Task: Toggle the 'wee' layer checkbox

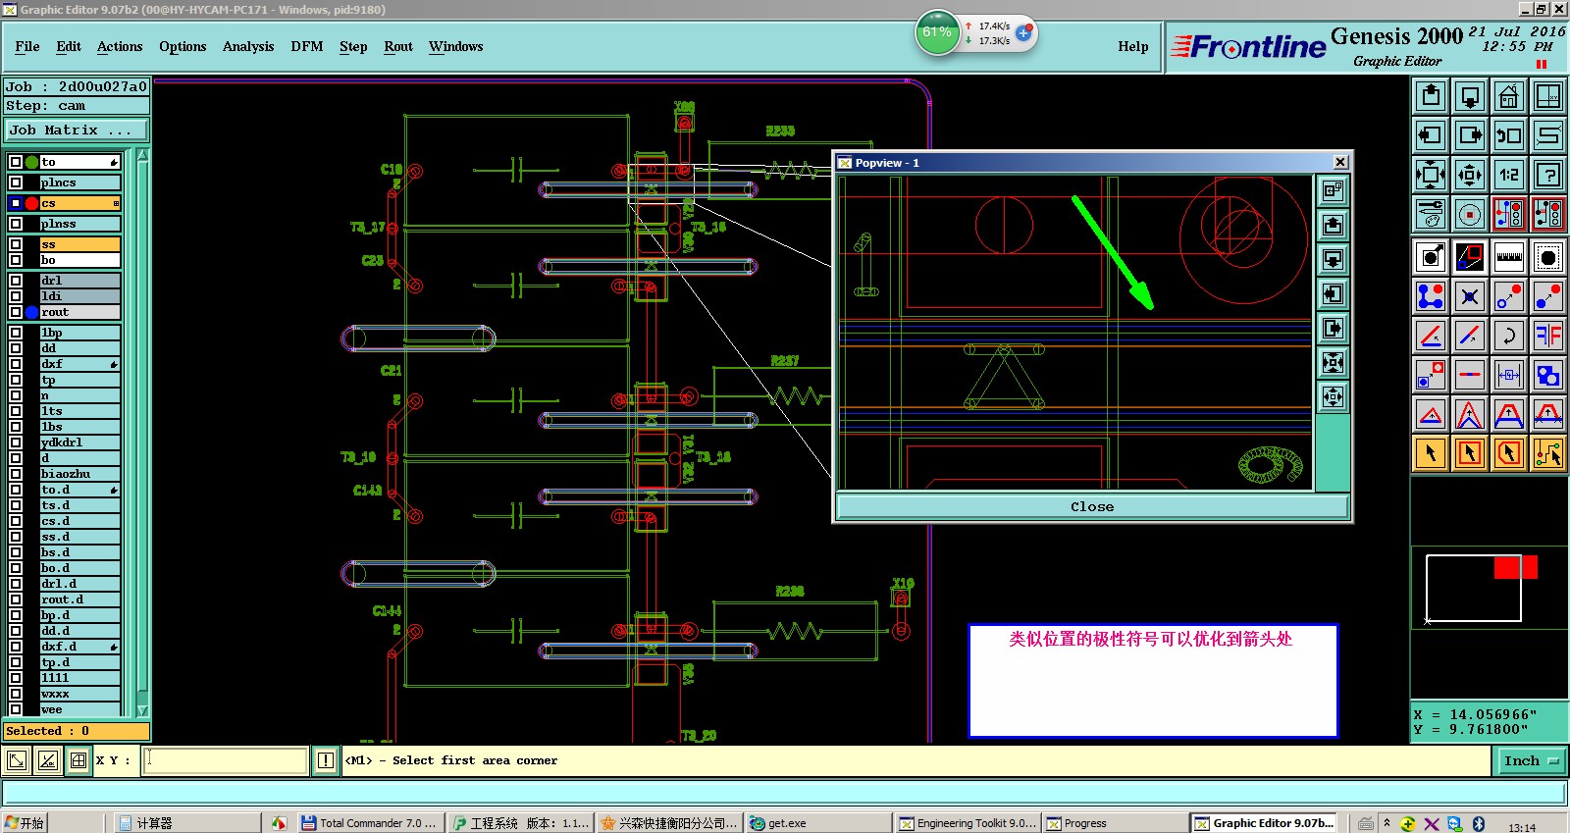Action: click(x=16, y=709)
